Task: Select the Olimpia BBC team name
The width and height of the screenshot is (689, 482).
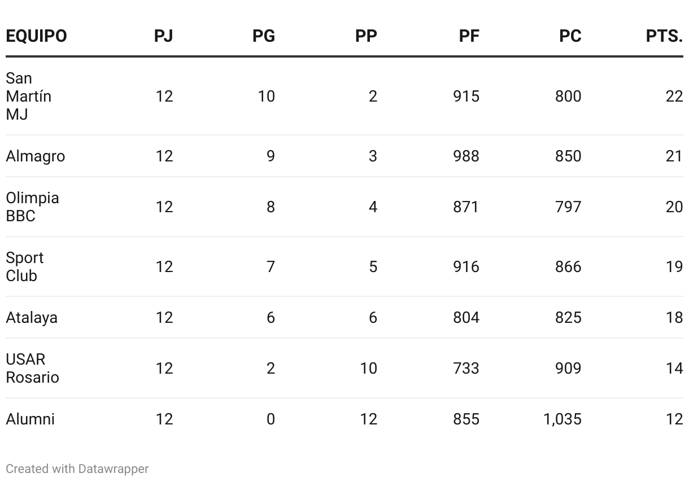Action: tap(32, 207)
